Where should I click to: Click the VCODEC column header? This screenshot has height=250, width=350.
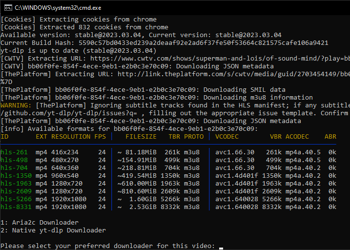(x=227, y=137)
